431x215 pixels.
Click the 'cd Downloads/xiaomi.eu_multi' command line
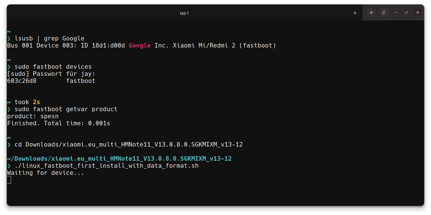coord(129,145)
